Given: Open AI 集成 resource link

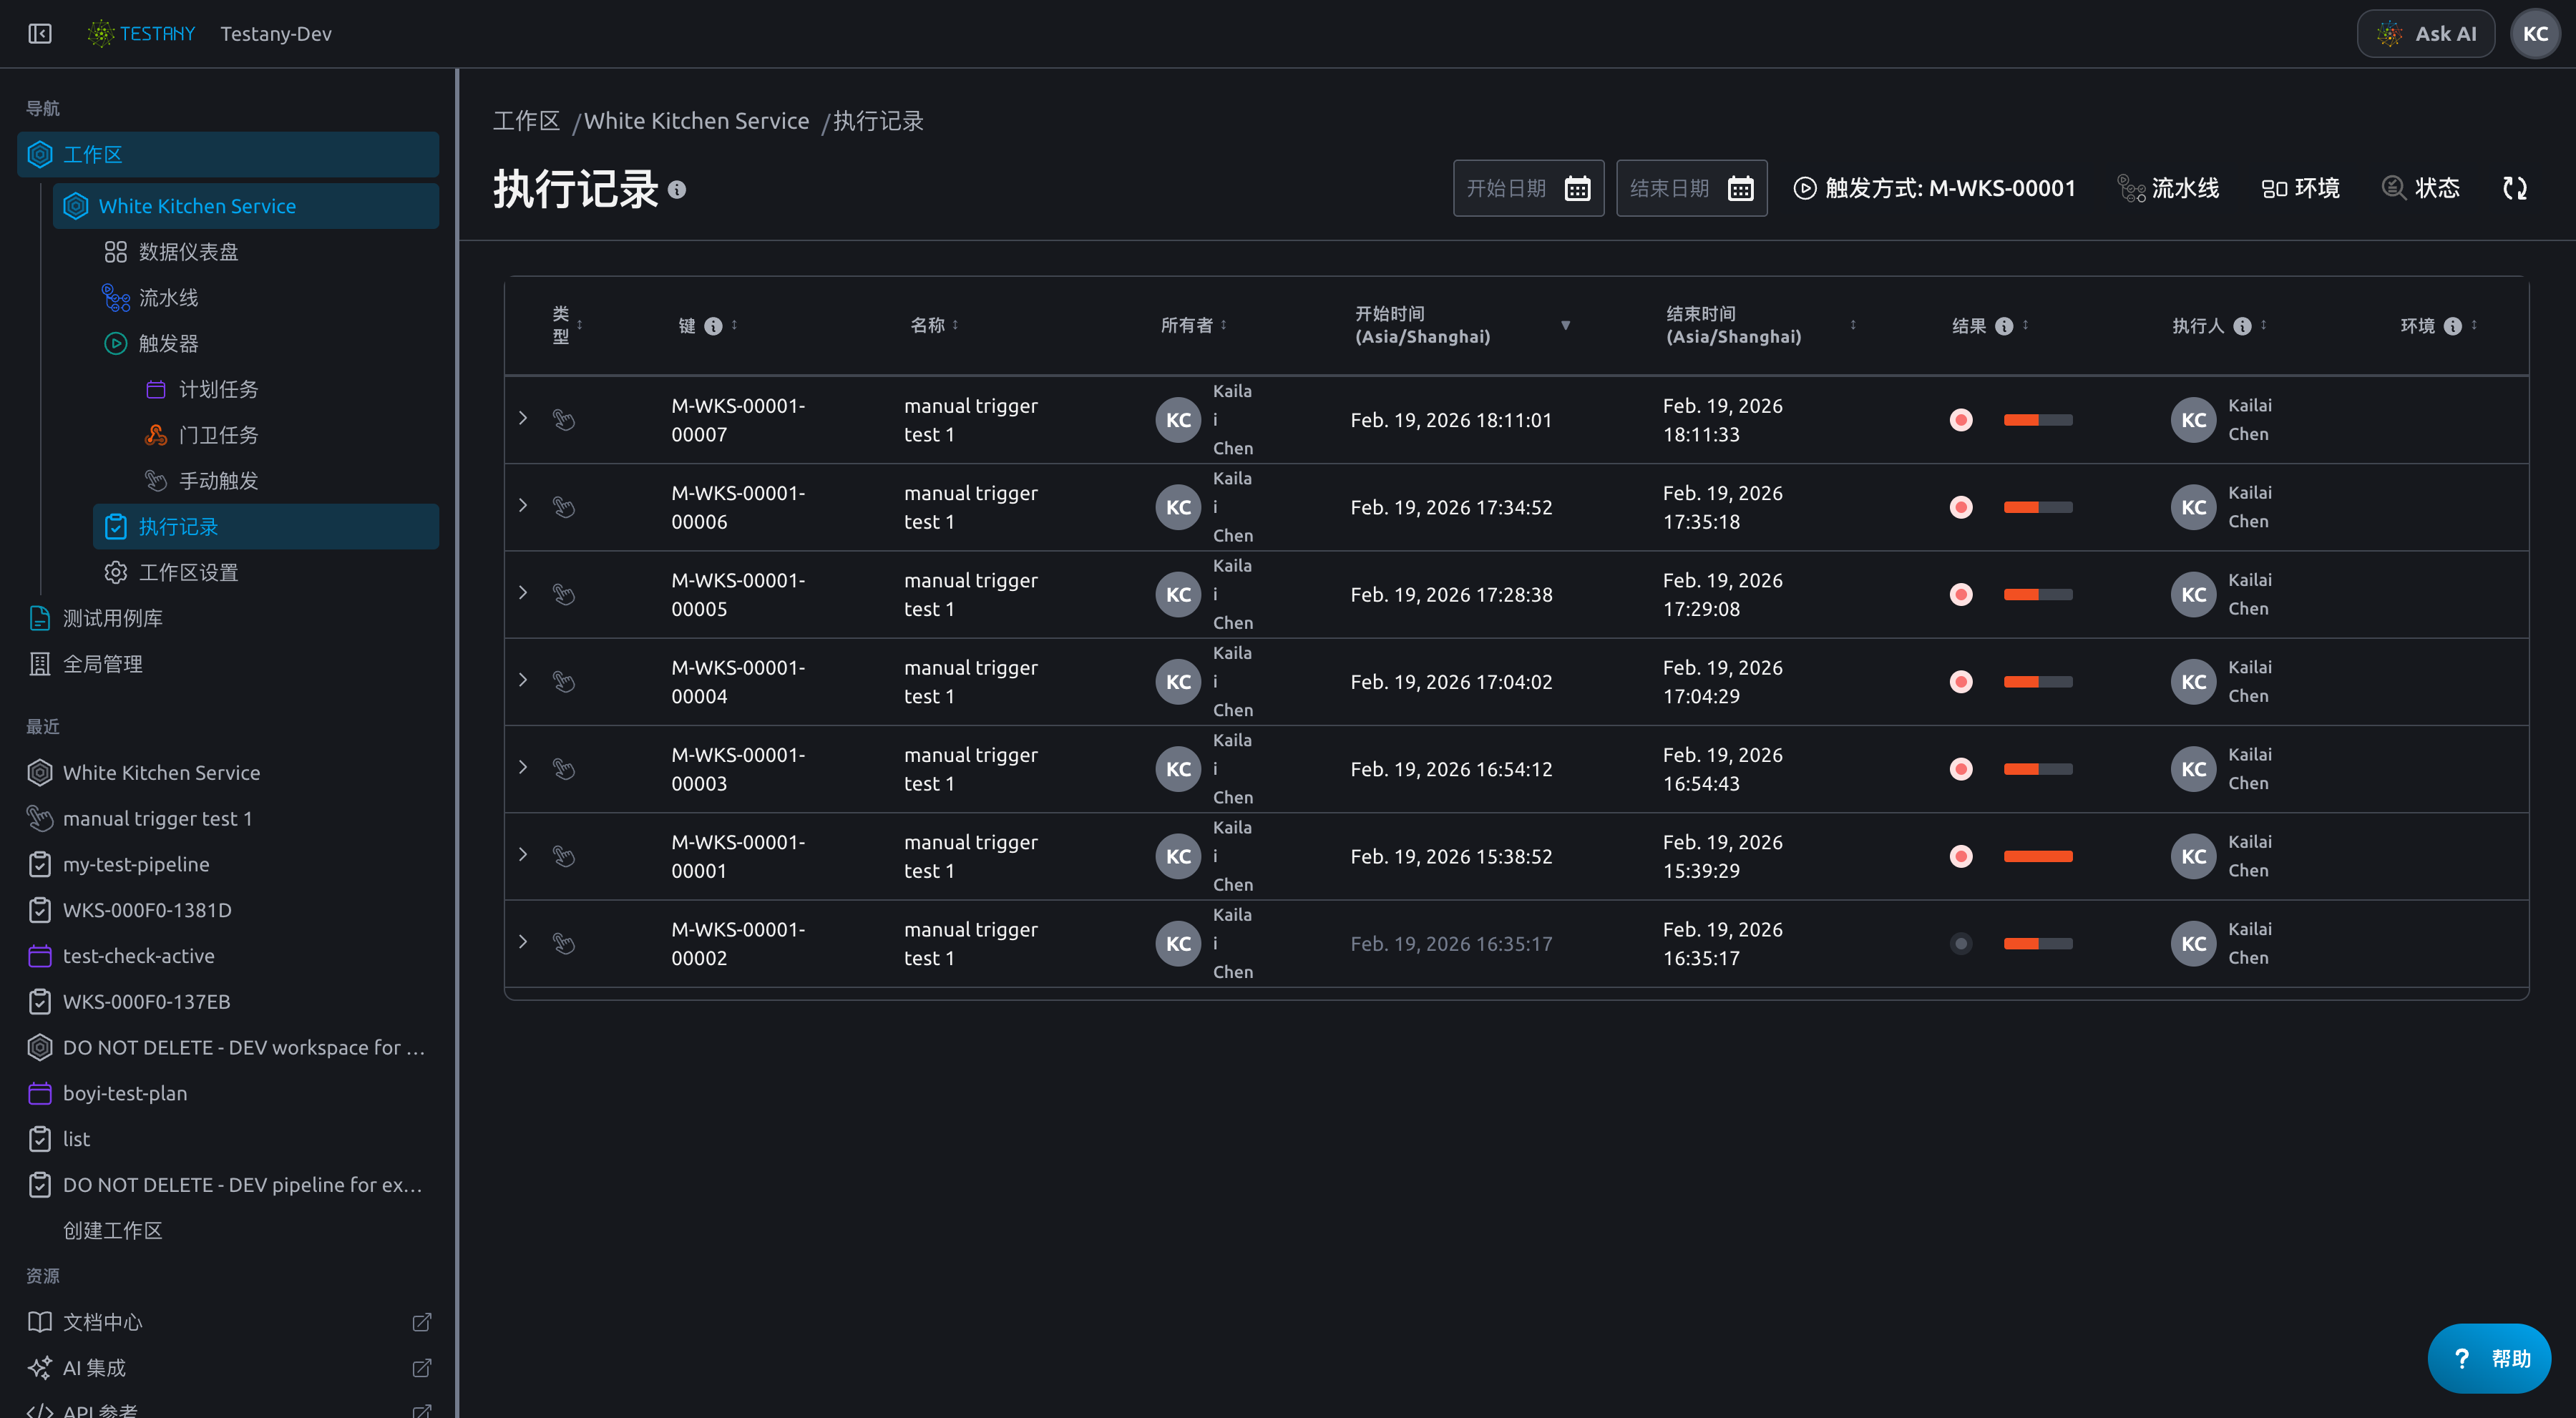Looking at the screenshot, I should pyautogui.click(x=228, y=1368).
